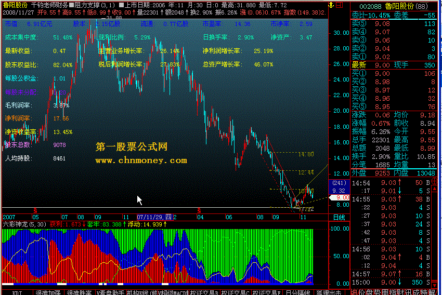
Task: Click the 价 tab in bottom-right panel tabs
Action: click(362, 292)
